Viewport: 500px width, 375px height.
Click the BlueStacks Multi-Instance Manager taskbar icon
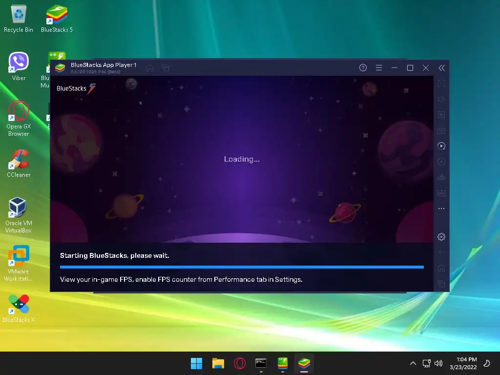(x=283, y=363)
